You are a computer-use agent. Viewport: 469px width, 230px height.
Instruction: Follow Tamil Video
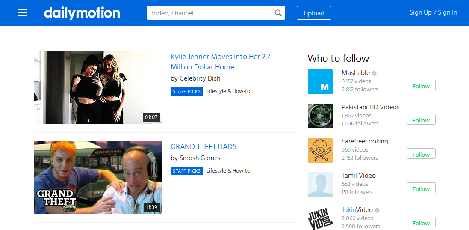tap(421, 188)
